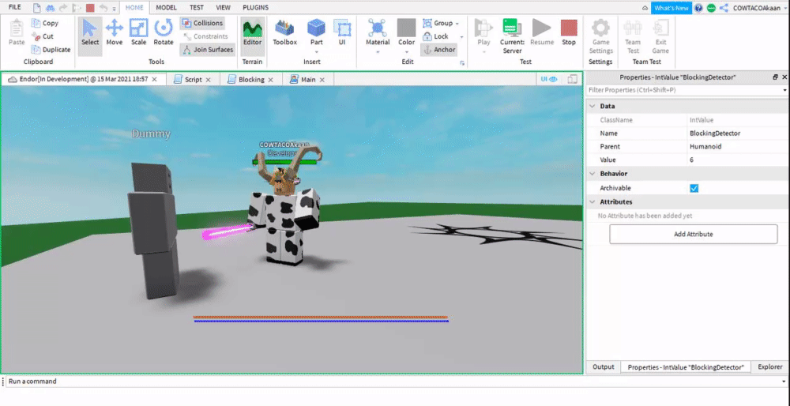Choose the Scale tool
790x406 pixels.
pyautogui.click(x=138, y=33)
